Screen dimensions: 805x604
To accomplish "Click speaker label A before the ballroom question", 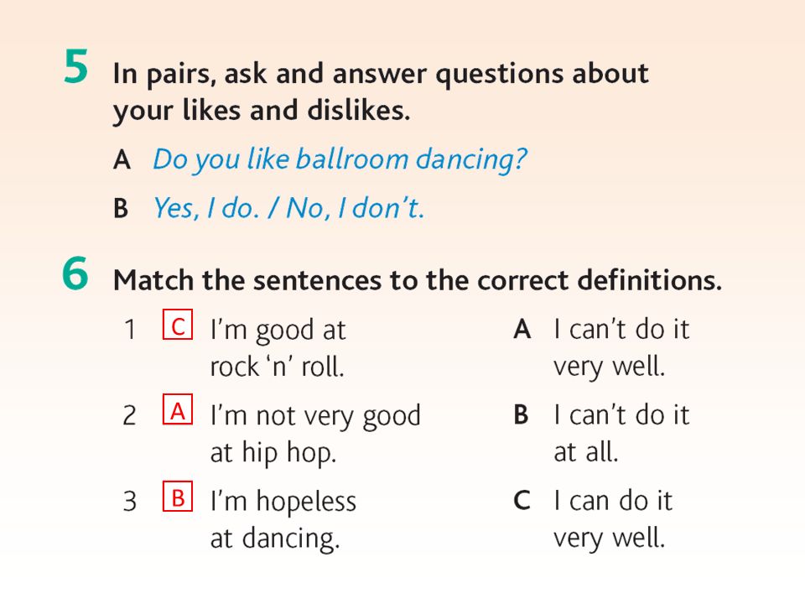I will coord(122,159).
